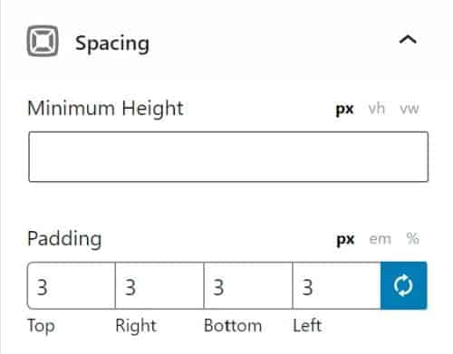453x354 pixels.
Task: Collapse the Spacing panel with the chevron
Action: 408,40
